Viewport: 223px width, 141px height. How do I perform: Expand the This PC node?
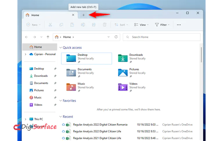coord(26,119)
